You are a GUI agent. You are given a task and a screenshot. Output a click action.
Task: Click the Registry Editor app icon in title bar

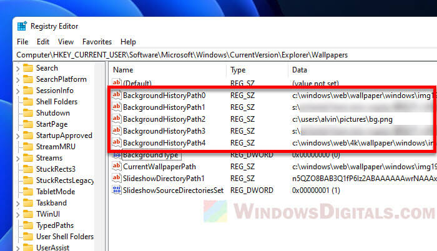(x=22, y=26)
